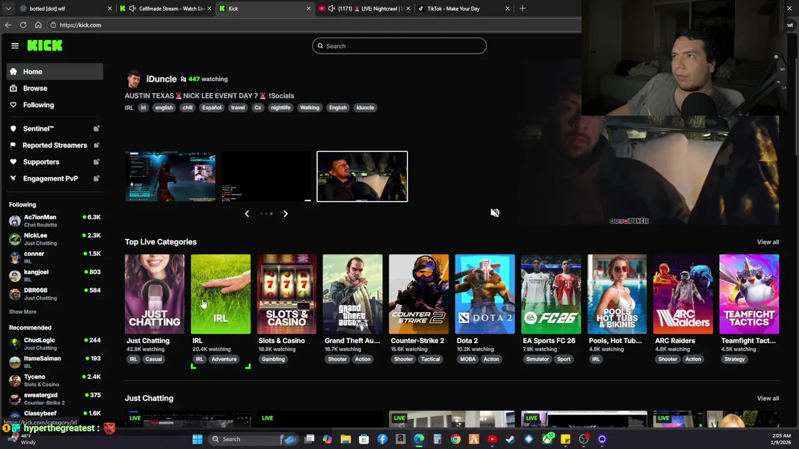Switch to the botted [dot] wtf tab
This screenshot has width=799, height=449.
click(65, 9)
